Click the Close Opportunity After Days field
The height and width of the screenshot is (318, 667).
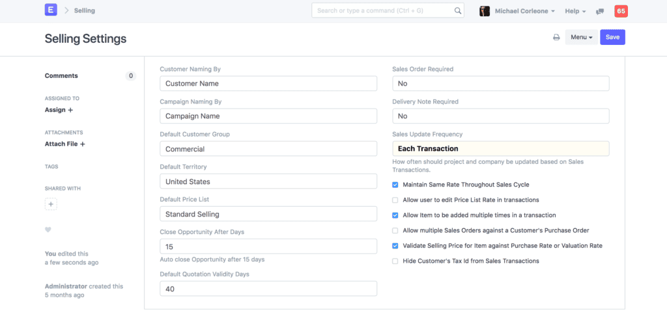[x=268, y=246]
